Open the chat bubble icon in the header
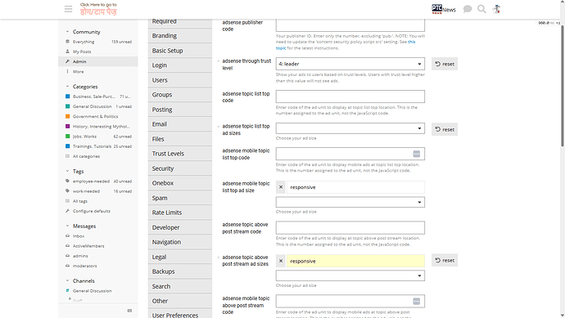This screenshot has width=565, height=318. pos(468,9)
